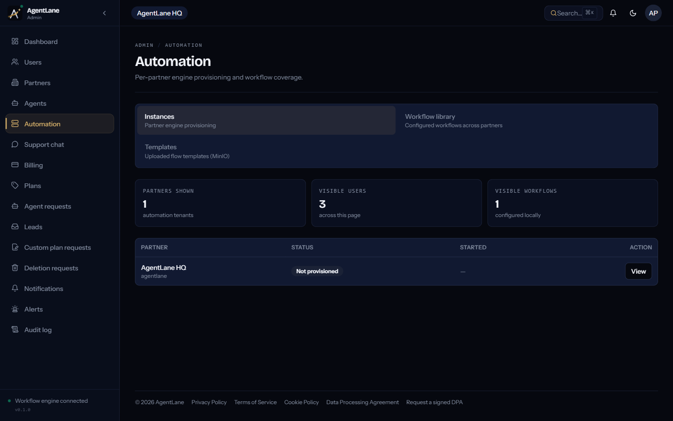The image size is (673, 421).
Task: Click the AgentLane HQ tenant pill
Action: (159, 13)
